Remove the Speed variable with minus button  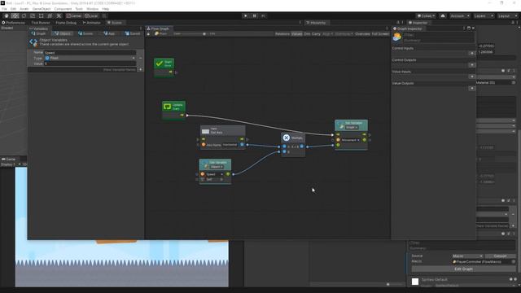(x=140, y=58)
